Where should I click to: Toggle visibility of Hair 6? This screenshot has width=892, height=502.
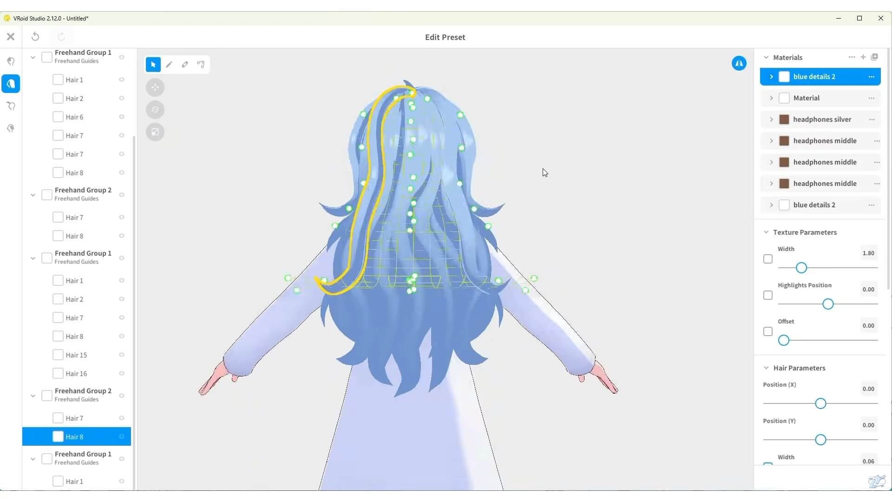coord(122,117)
